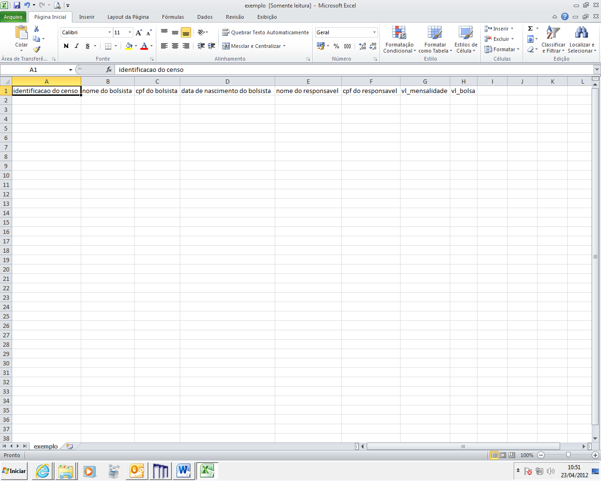This screenshot has height=481, width=601.
Task: Click the Name Box showing A1
Action: tap(33, 70)
